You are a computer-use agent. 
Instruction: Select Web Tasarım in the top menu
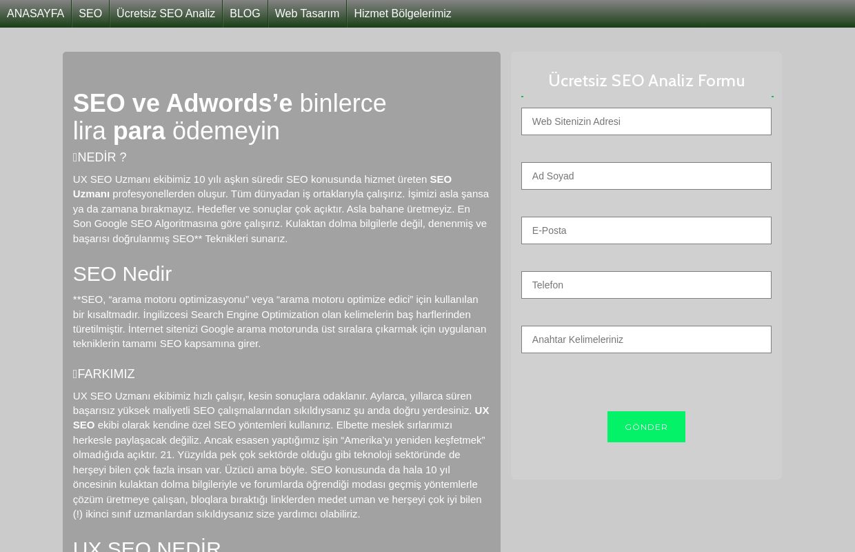(307, 14)
